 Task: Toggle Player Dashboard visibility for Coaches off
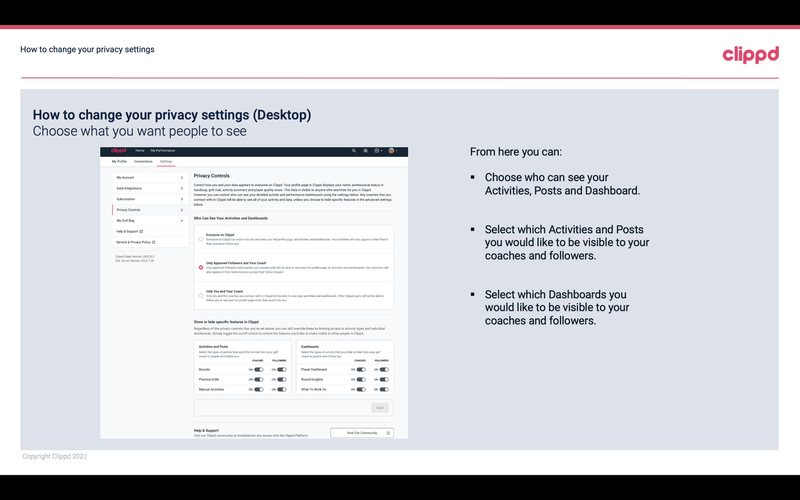pos(361,369)
